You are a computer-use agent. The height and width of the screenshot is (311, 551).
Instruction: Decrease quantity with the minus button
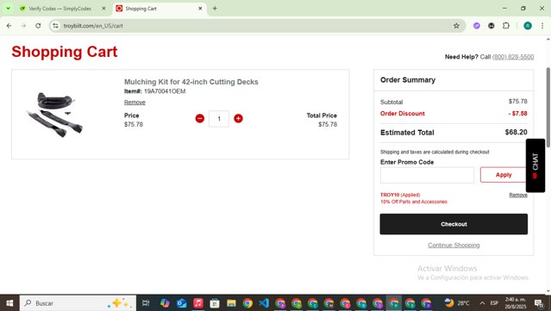[x=199, y=119]
